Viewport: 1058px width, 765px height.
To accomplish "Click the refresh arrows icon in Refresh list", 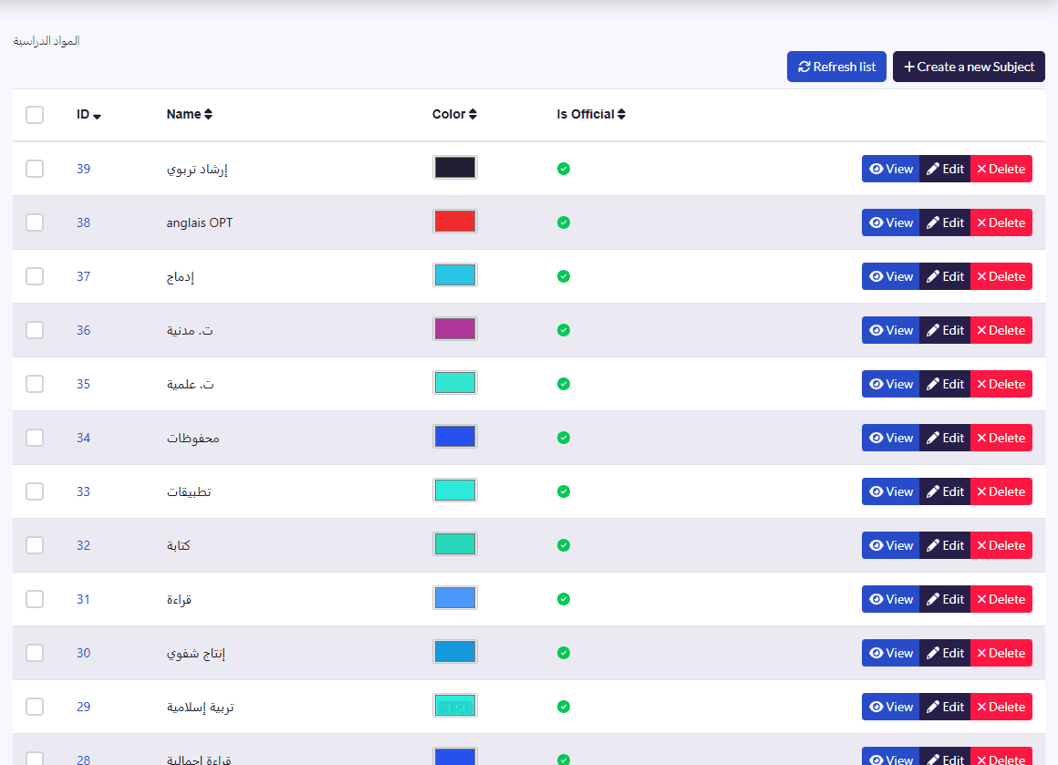I will (804, 67).
